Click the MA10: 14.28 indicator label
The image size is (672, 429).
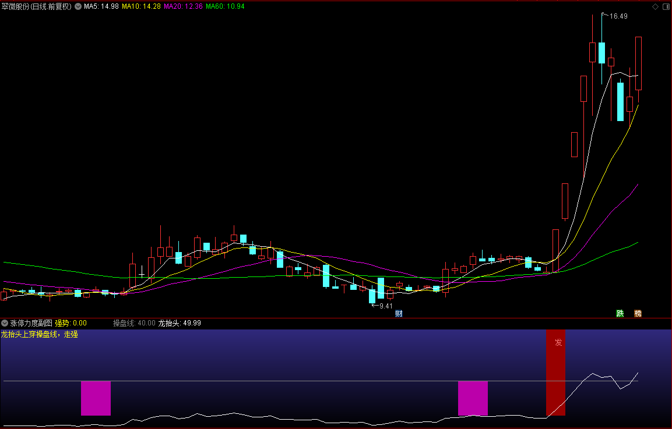coord(142,6)
